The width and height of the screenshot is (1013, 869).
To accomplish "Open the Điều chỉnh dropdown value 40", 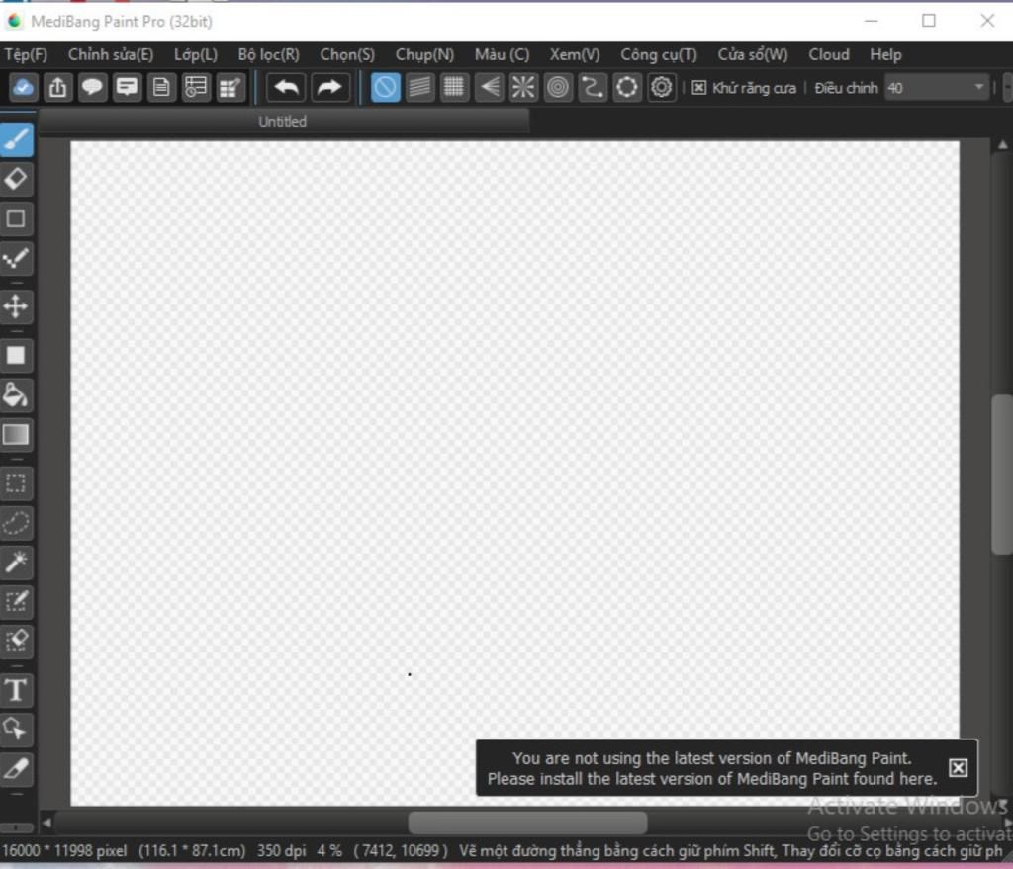I will pos(936,88).
